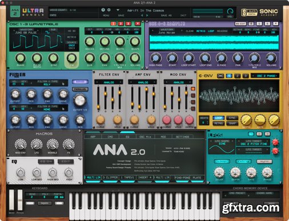Click the master VOL knob
Image resolution: width=289 pixels, height=221 pixels.
pyautogui.click(x=230, y=11)
